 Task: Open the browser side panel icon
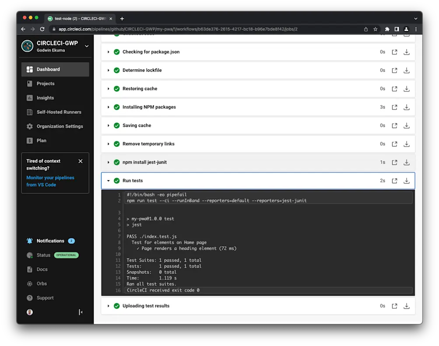[397, 29]
